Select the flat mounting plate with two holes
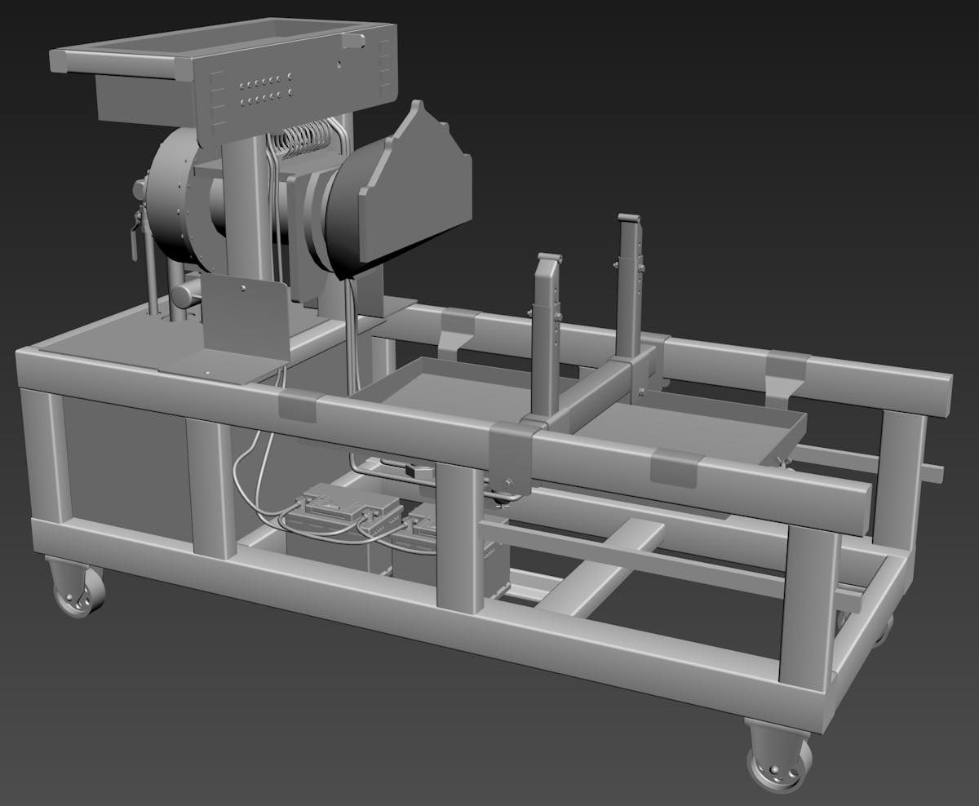Screen dimensions: 979x806 pos(245,318)
